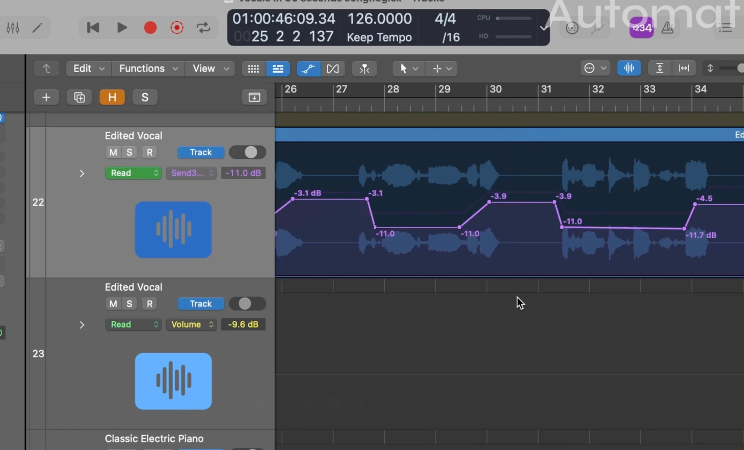Select the Classic Electric Piano track name
The height and width of the screenshot is (450, 744).
coord(154,439)
